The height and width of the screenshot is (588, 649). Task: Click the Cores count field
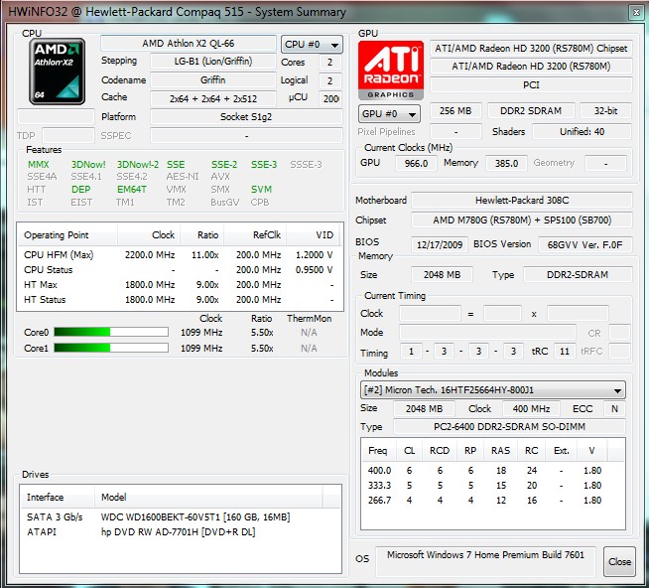pyautogui.click(x=329, y=63)
